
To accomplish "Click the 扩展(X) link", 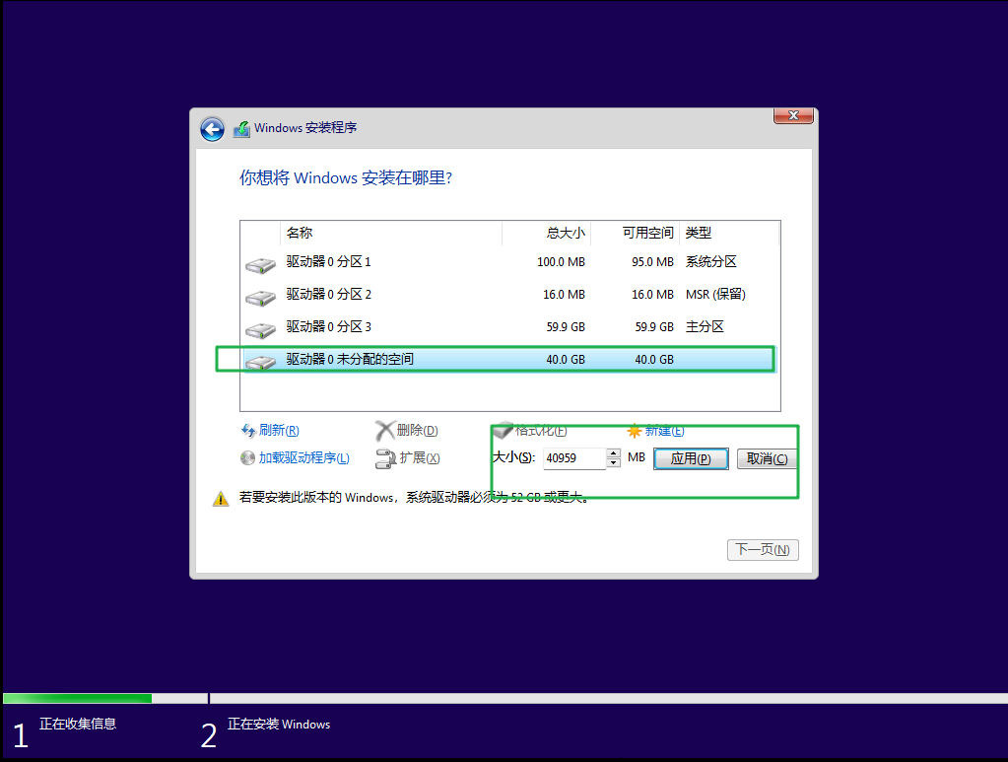I will point(420,457).
